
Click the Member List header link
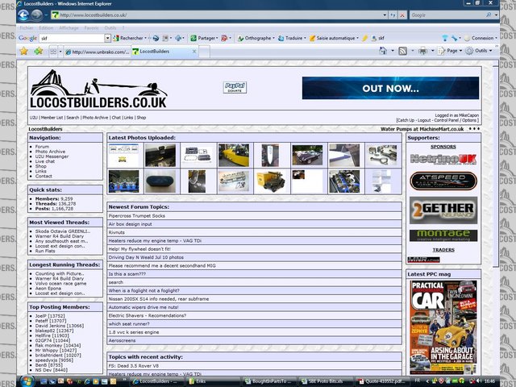tap(52, 118)
